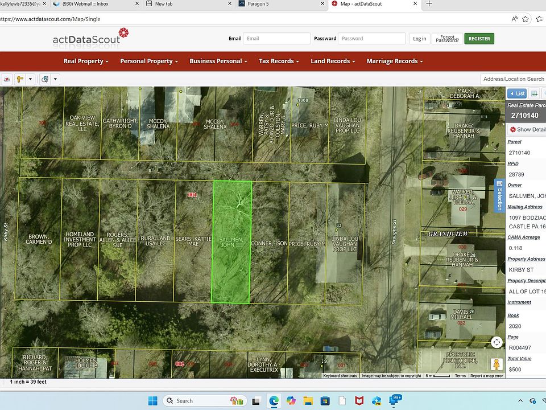Open File Explorer from the taskbar
Viewport: 546px width, 410px height.
tap(308, 401)
